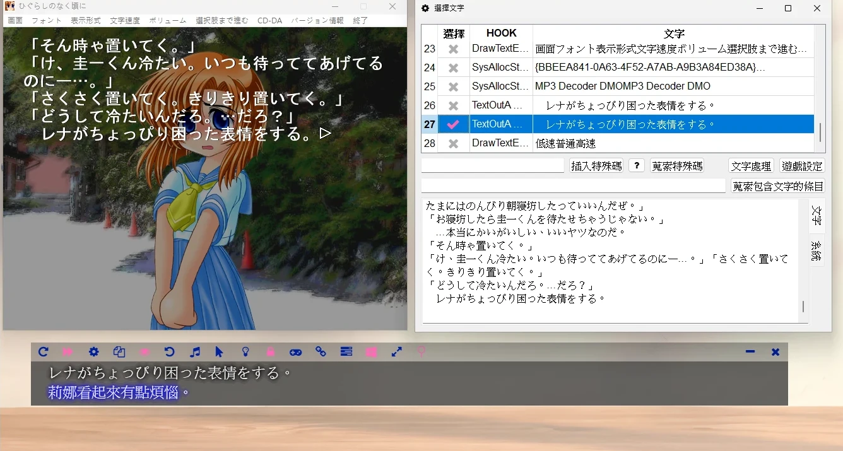Click the chain link icon
This screenshot has width=843, height=451.
[x=321, y=352]
